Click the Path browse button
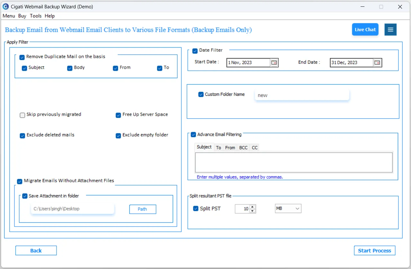 (x=143, y=209)
